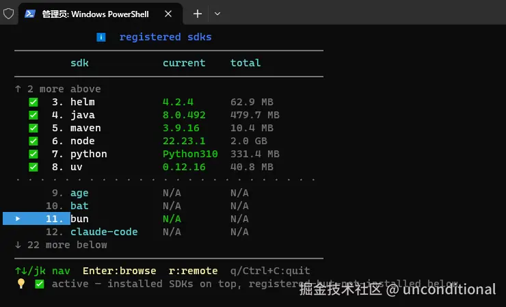Click the 479.7 MB total size
Image resolution: width=506 pixels, height=307 pixels.
click(255, 115)
